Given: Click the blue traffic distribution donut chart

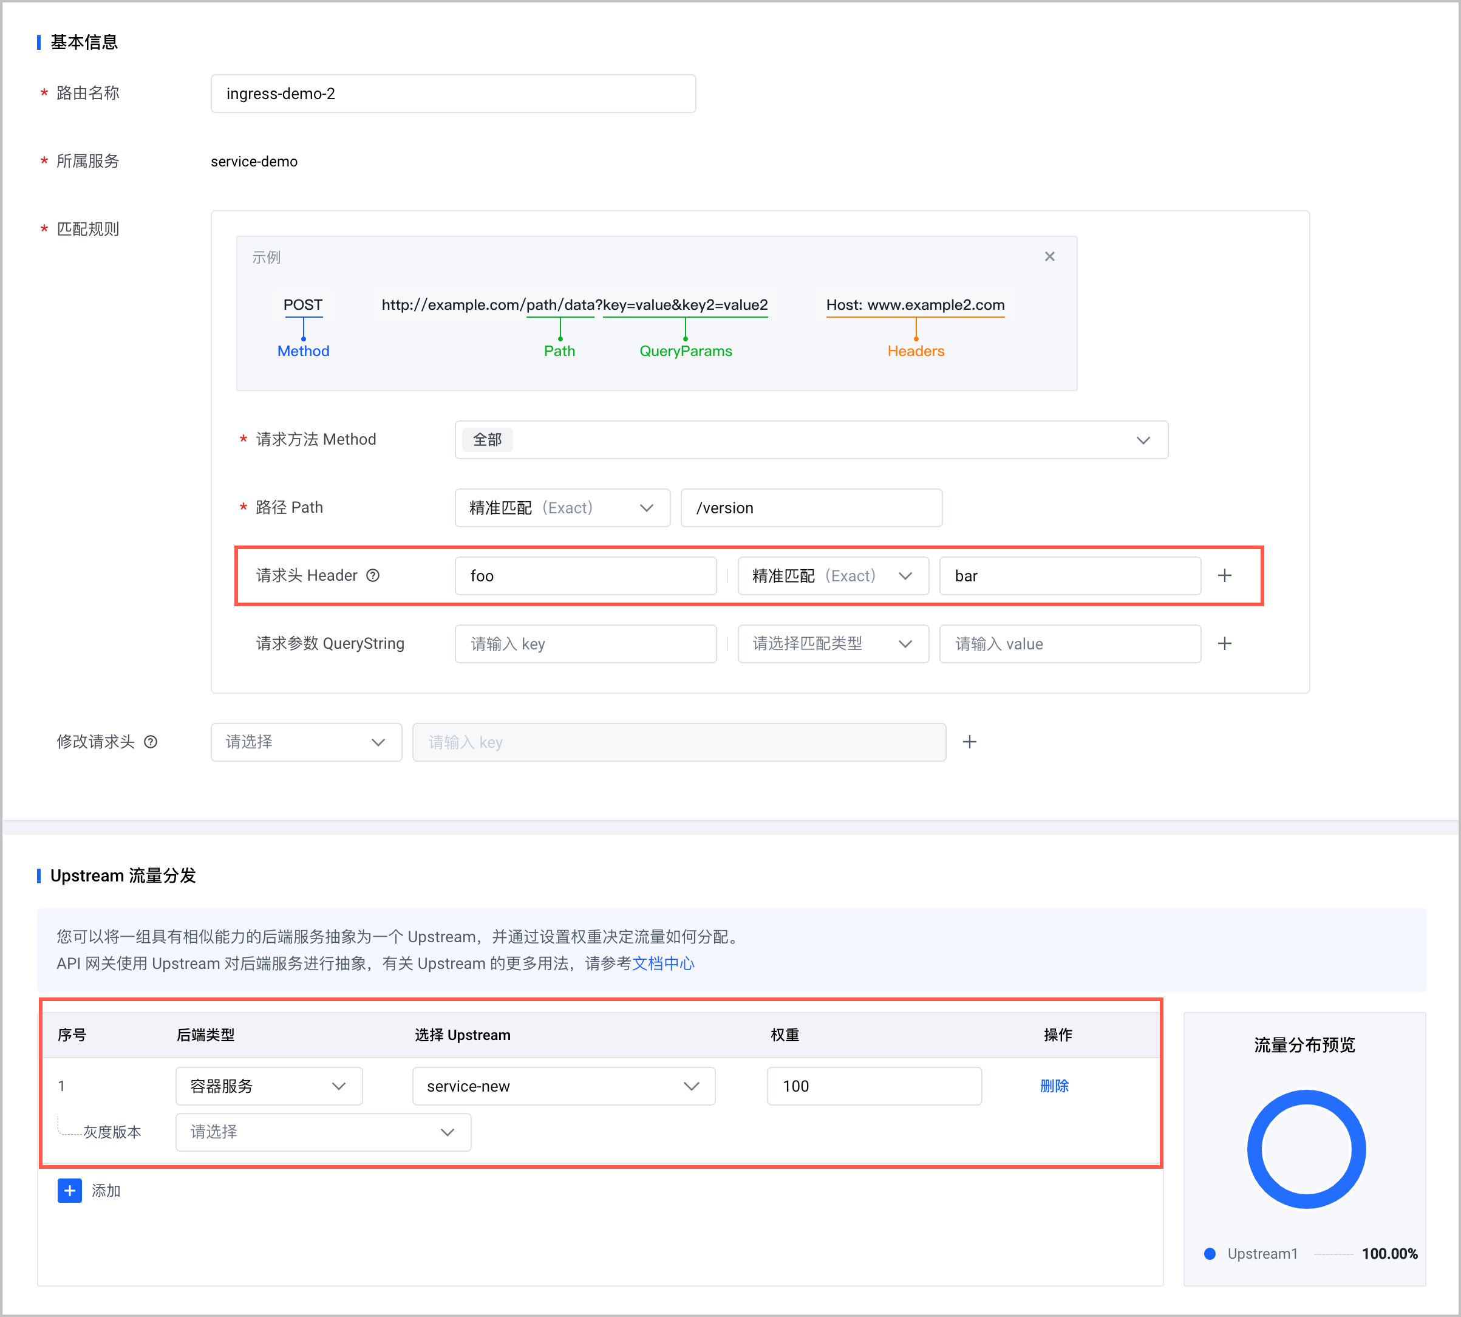Looking at the screenshot, I should click(1306, 1149).
